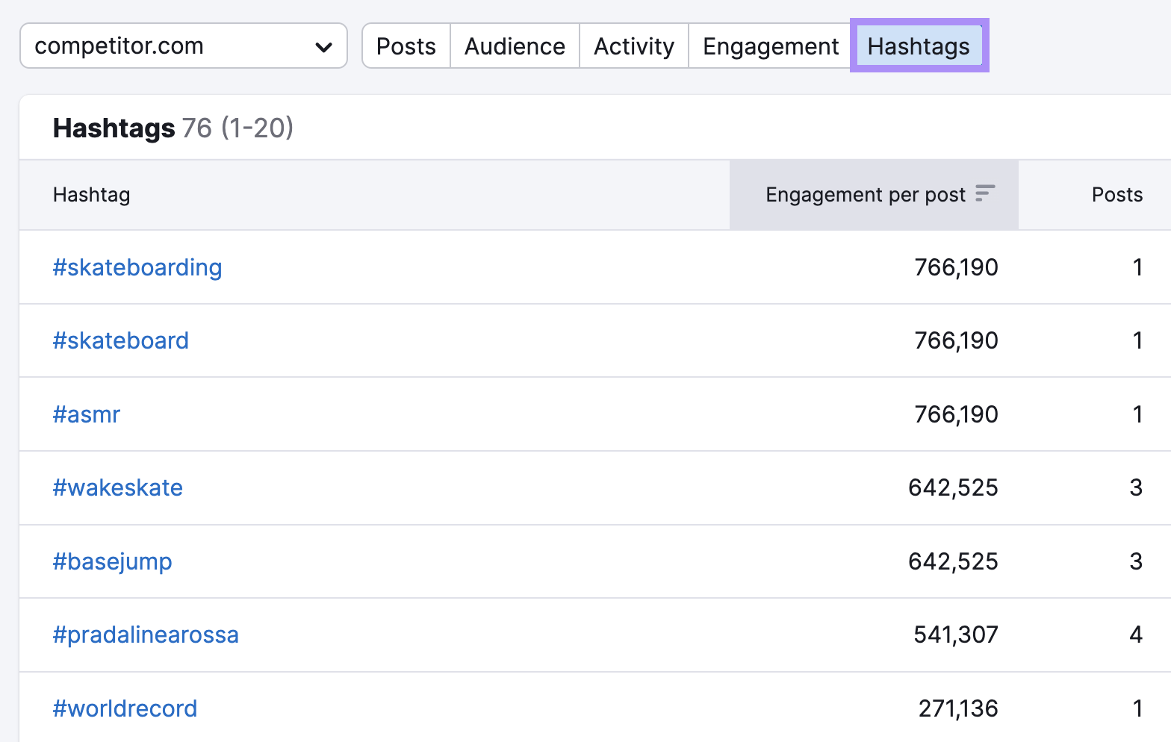
Task: Select engagement value 642,525 in #wakeskate row
Action: [953, 487]
